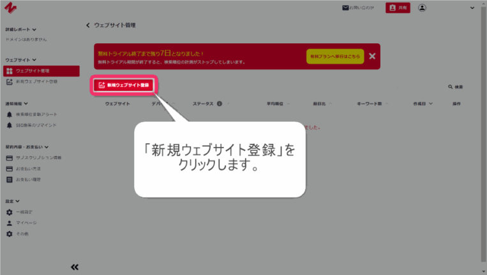
Task: Click the red app logo
Action: pos(10,8)
